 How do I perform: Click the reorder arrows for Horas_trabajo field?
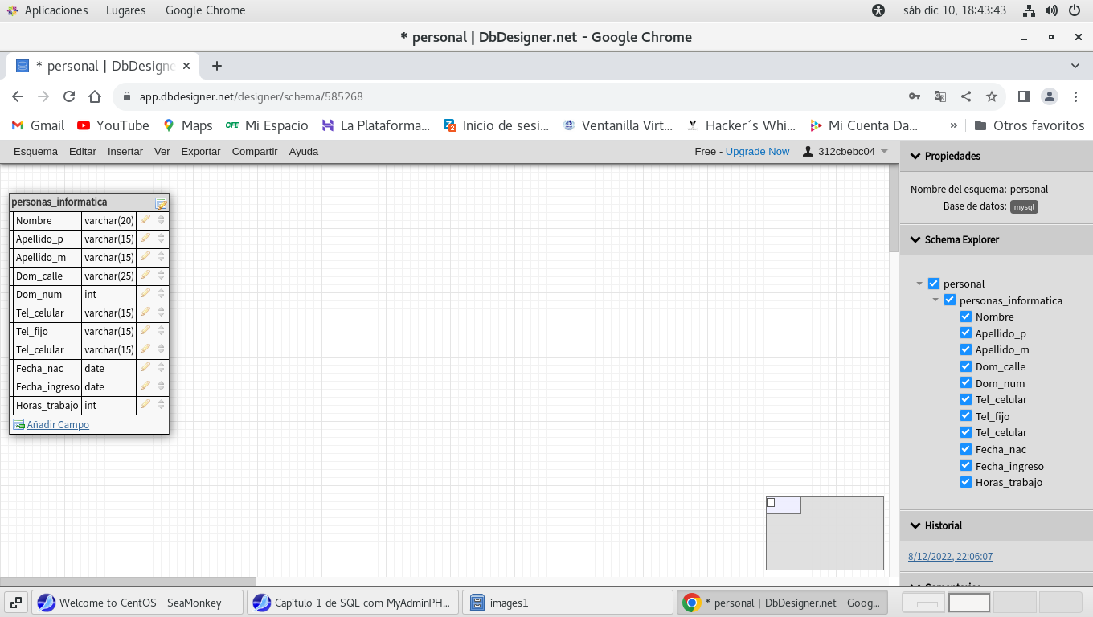click(161, 405)
